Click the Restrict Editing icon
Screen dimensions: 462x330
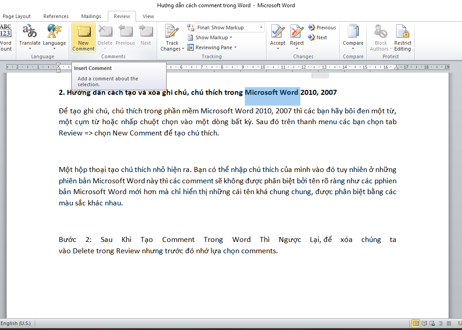point(402,37)
